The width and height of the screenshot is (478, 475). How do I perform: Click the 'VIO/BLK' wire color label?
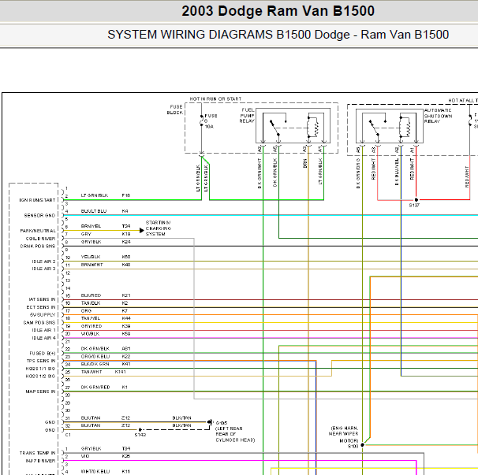click(90, 334)
